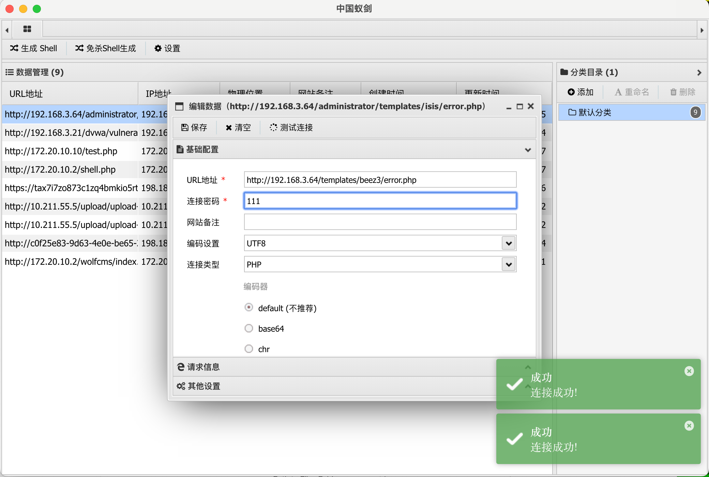
Task: Click 生成 Shell toolbar button
Action: (33, 48)
